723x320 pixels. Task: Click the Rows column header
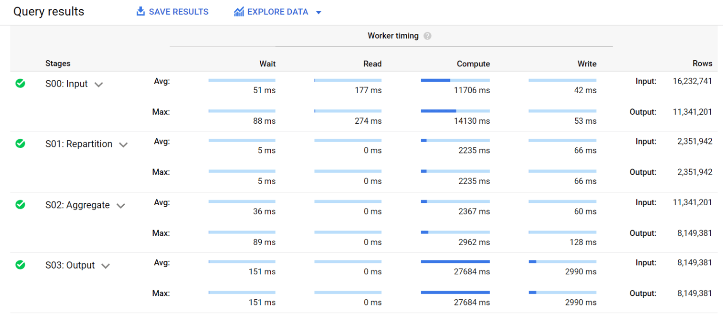tap(702, 63)
